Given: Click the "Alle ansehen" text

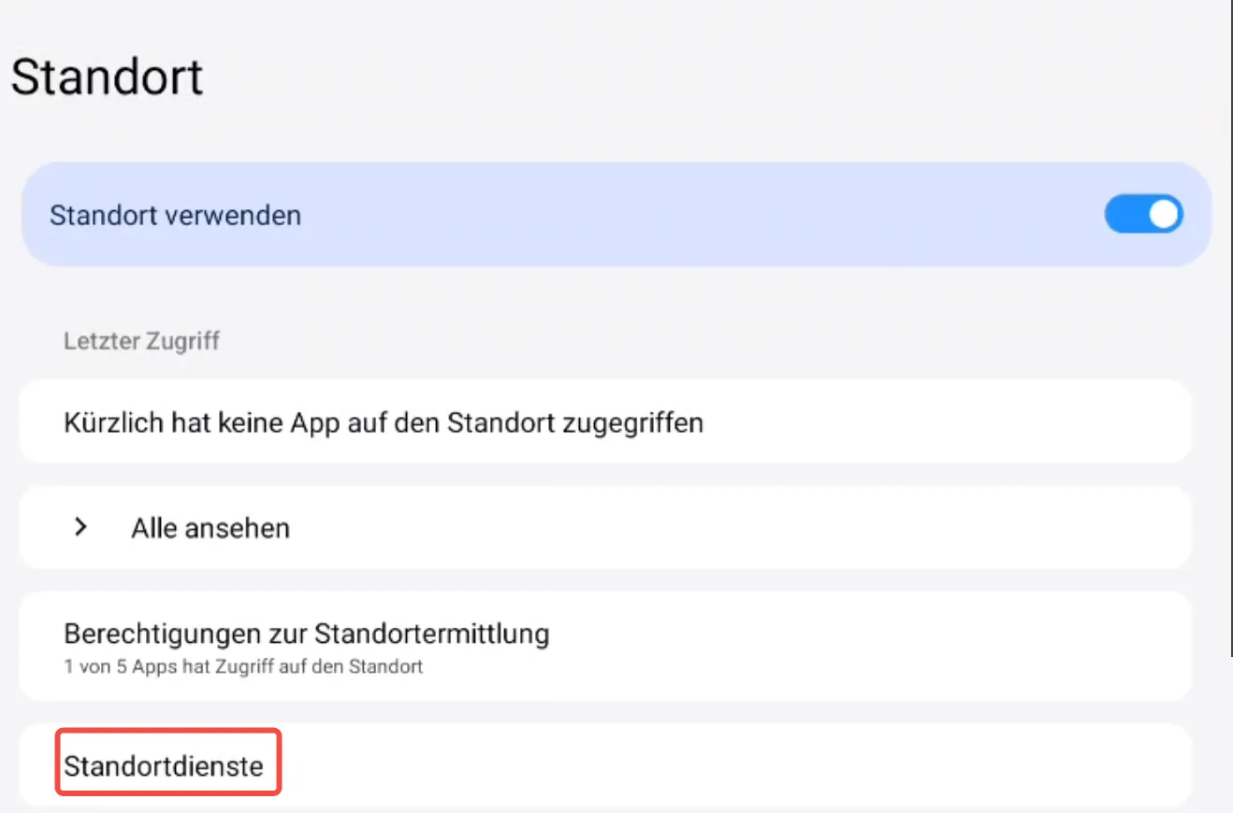Looking at the screenshot, I should click(210, 529).
